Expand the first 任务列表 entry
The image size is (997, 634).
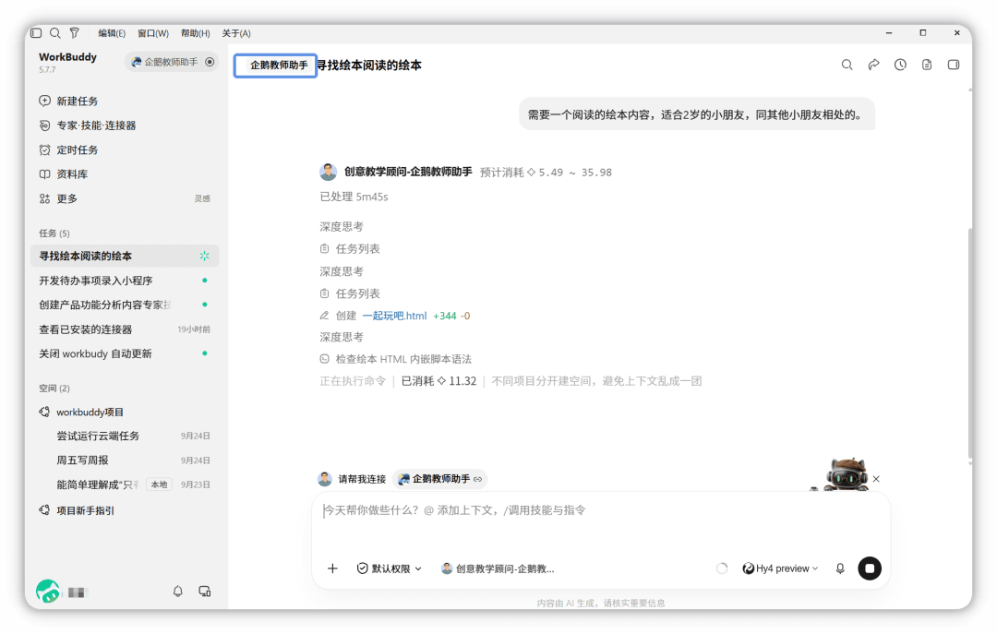pos(351,248)
